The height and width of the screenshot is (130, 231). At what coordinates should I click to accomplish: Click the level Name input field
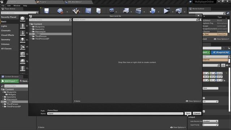115,113
